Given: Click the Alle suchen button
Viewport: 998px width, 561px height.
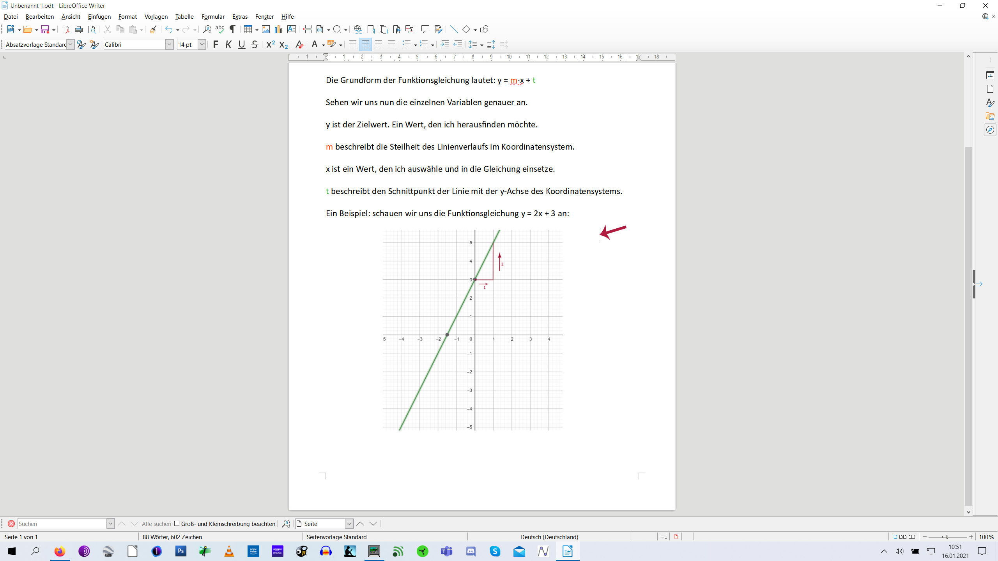Looking at the screenshot, I should (156, 524).
